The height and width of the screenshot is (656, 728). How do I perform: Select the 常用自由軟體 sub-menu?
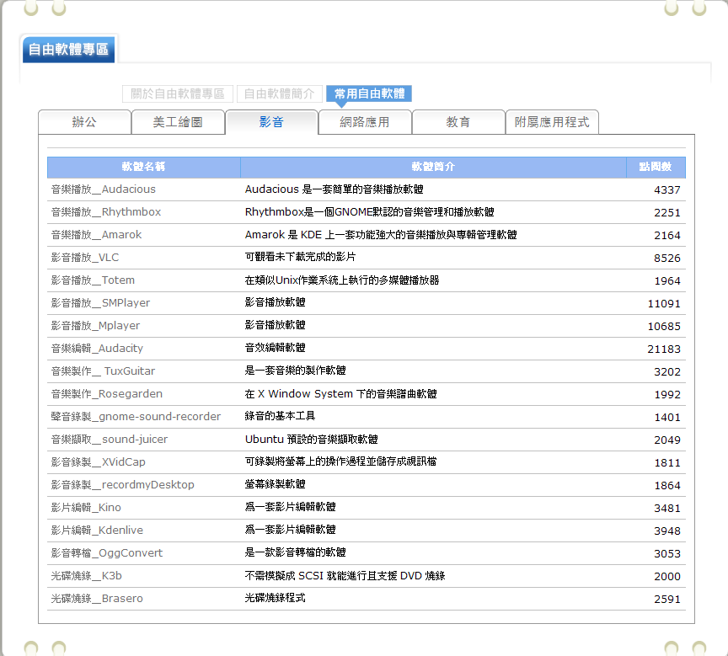click(x=369, y=93)
